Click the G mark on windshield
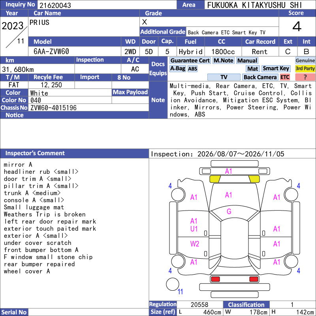Screen dimensions: 316x316 click(x=229, y=211)
